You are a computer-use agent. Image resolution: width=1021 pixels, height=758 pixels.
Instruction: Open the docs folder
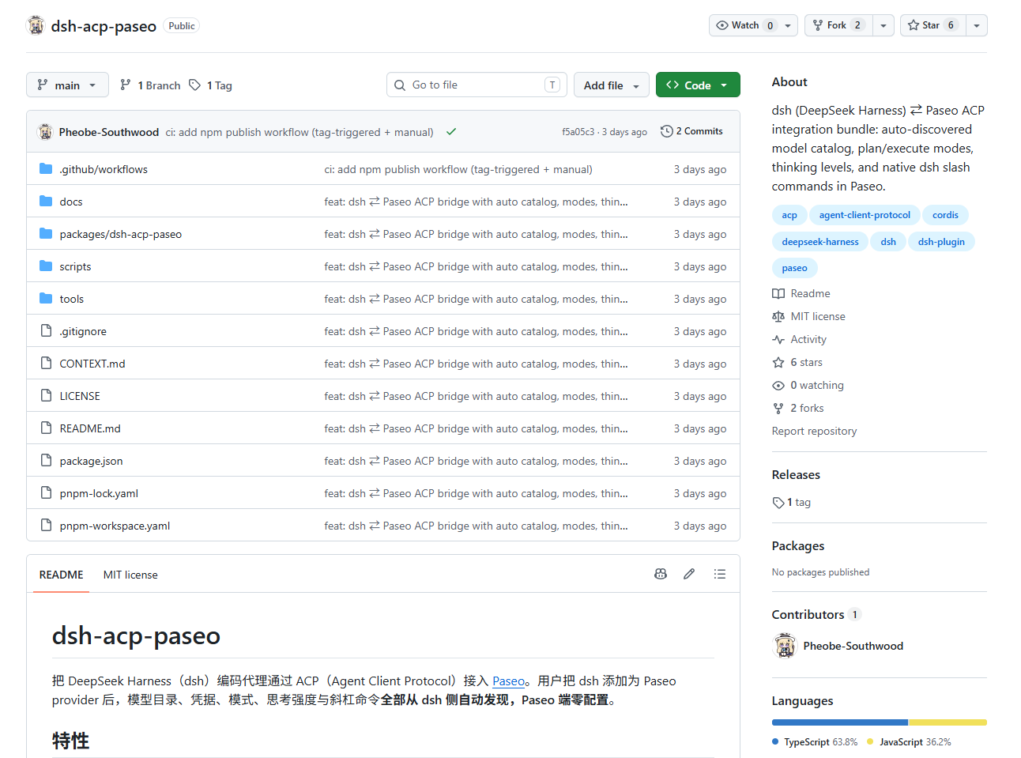[71, 202]
